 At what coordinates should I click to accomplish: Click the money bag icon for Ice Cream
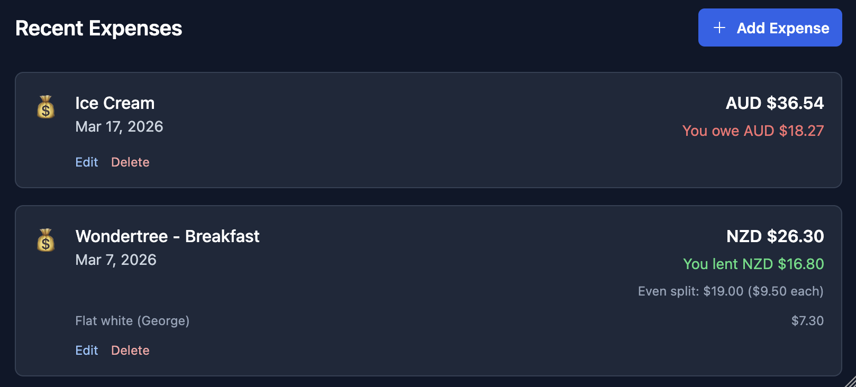pos(46,107)
